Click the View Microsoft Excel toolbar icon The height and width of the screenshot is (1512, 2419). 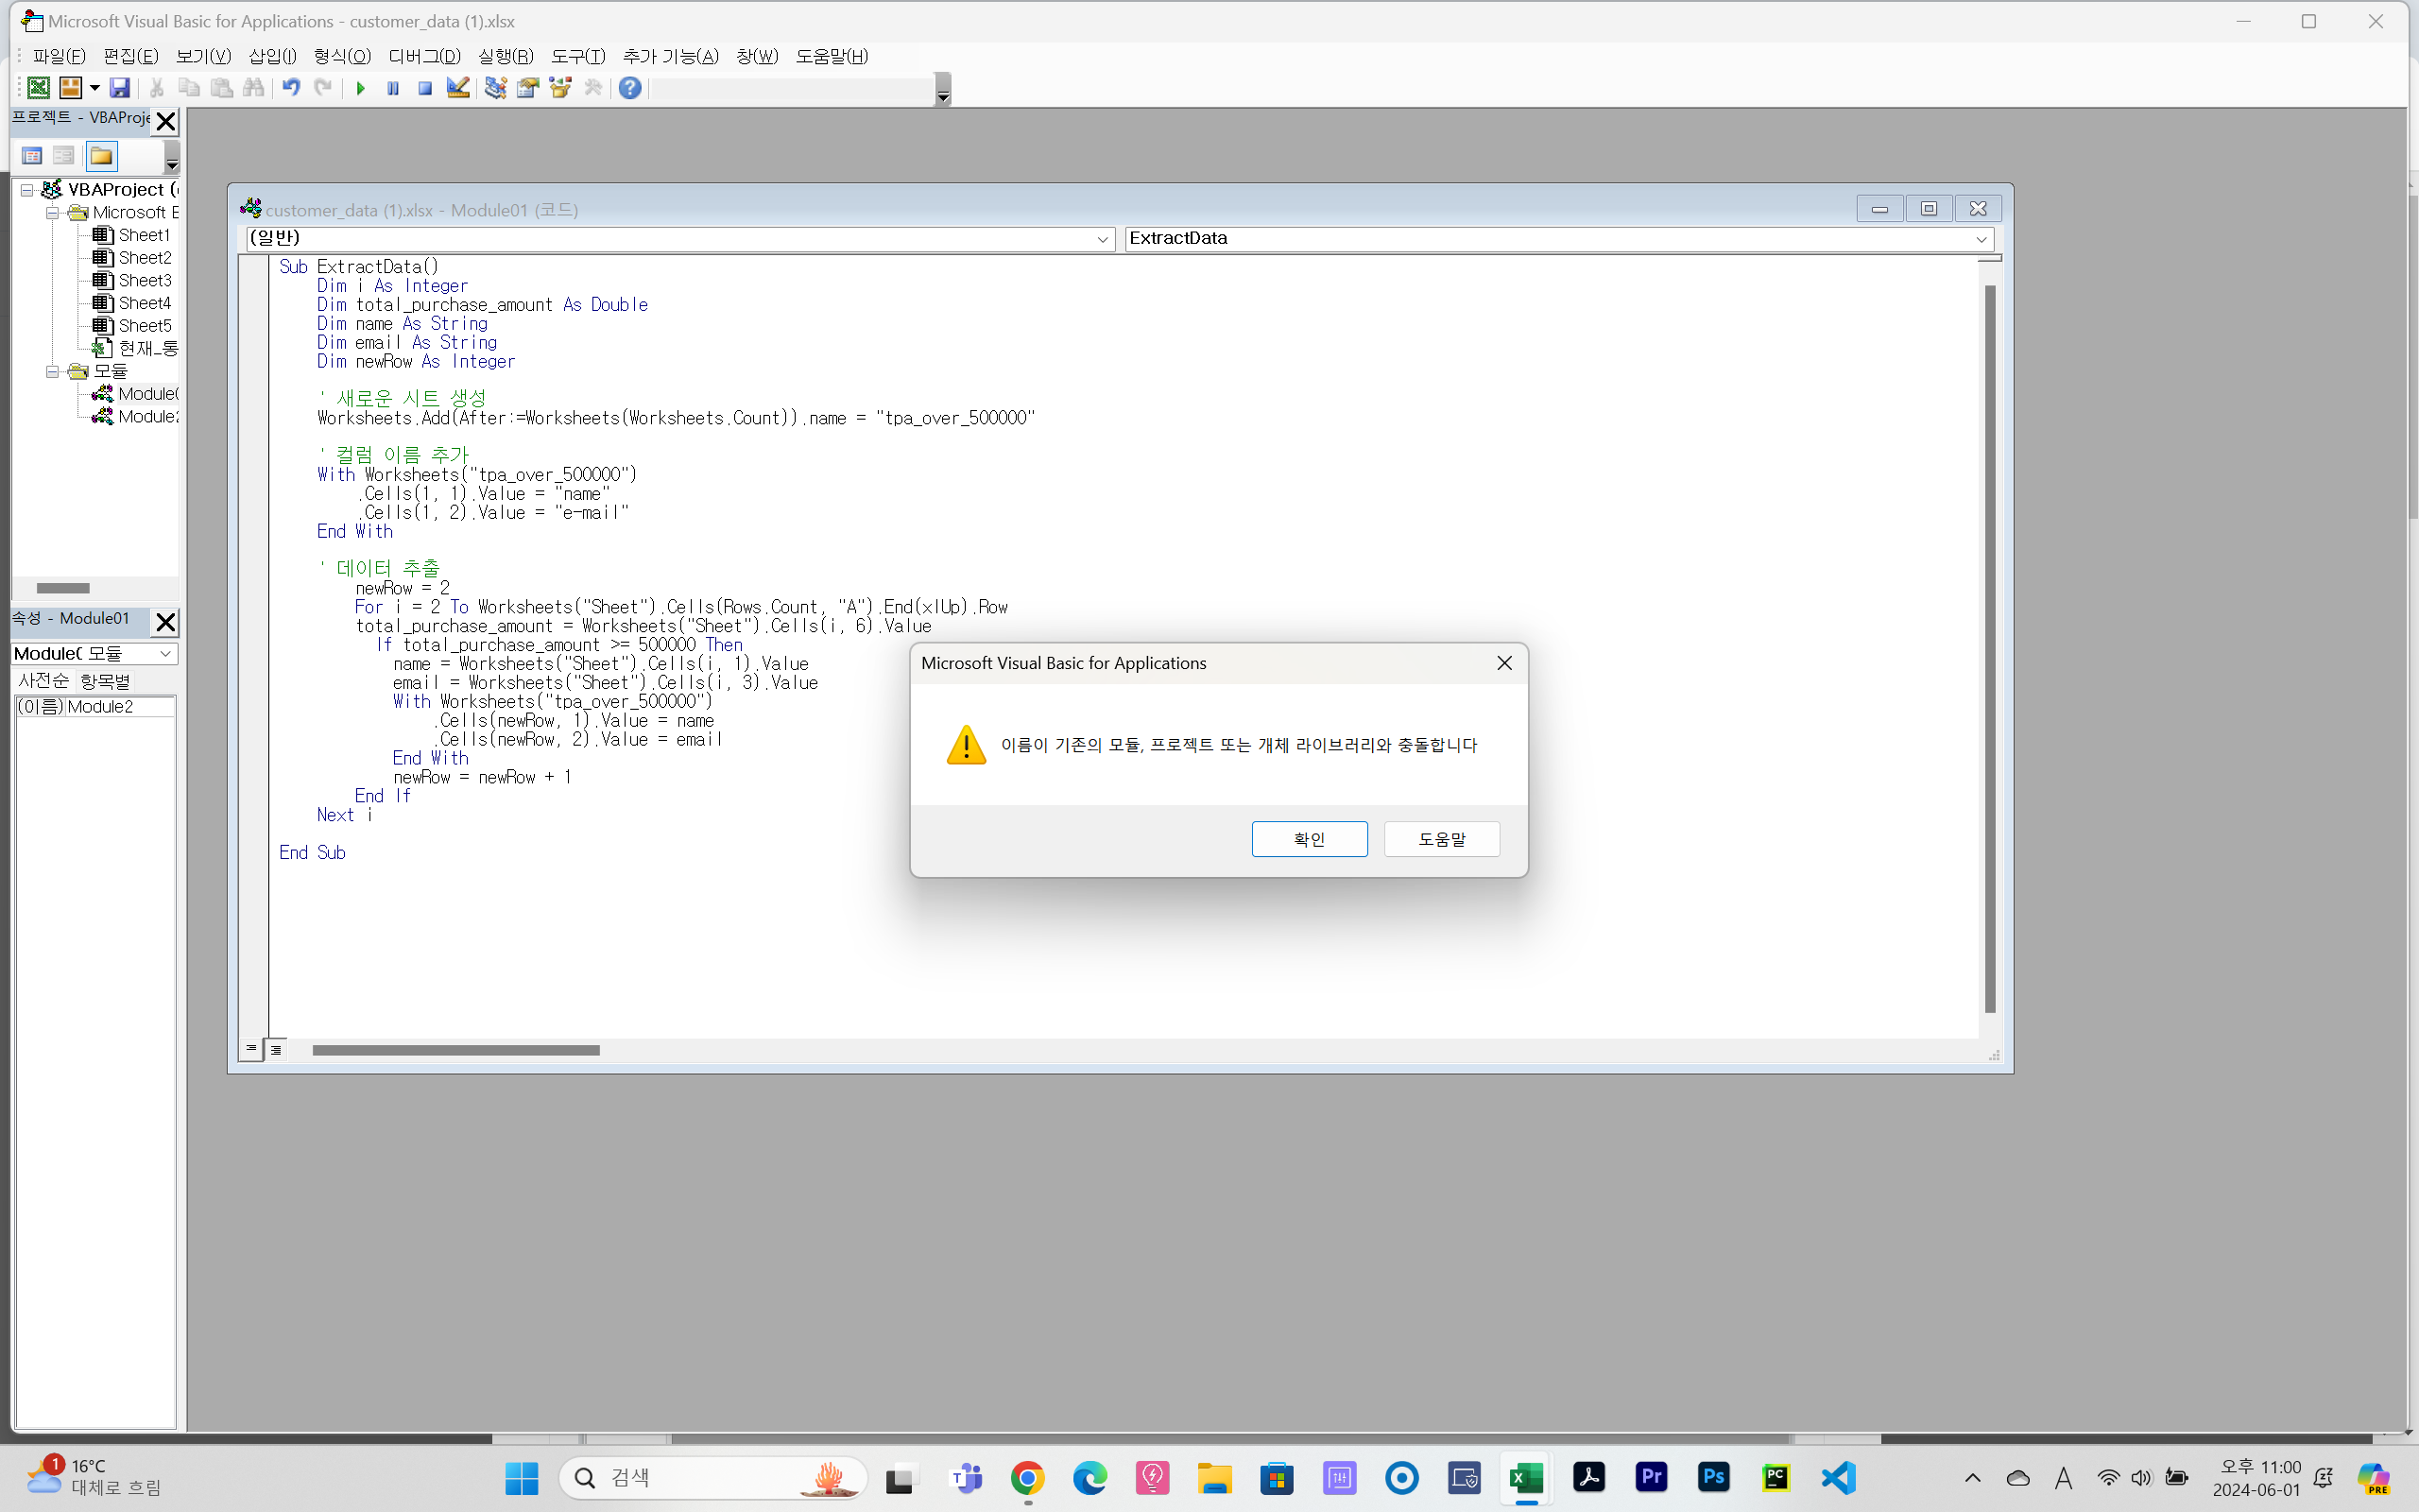(x=38, y=88)
